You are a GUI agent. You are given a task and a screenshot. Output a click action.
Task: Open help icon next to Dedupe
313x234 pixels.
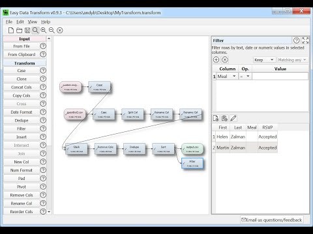pyautogui.click(x=43, y=120)
